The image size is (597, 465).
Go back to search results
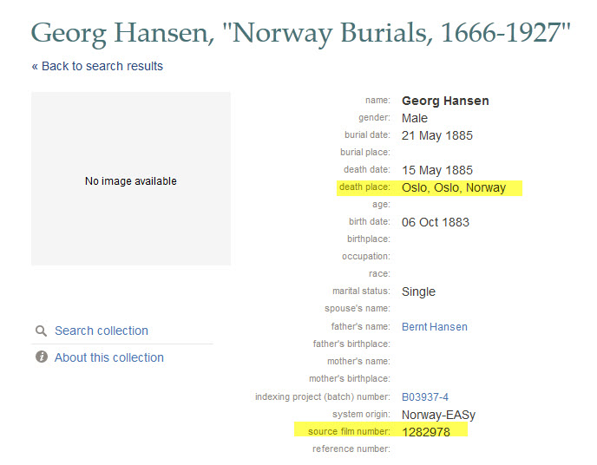click(97, 66)
